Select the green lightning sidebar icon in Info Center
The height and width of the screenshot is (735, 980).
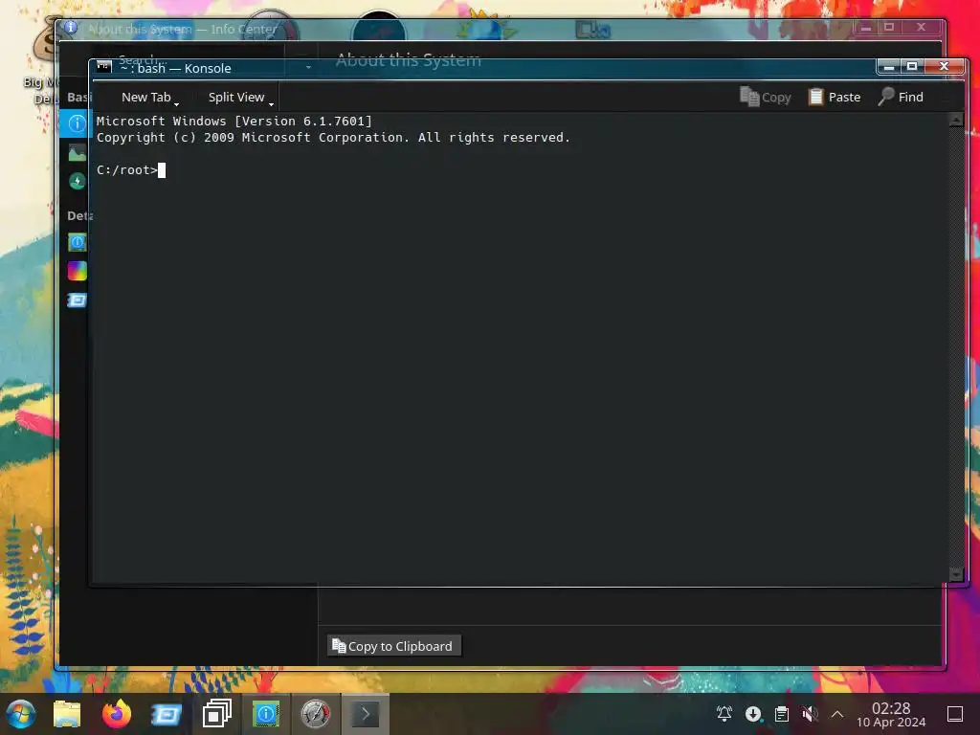pyautogui.click(x=77, y=181)
